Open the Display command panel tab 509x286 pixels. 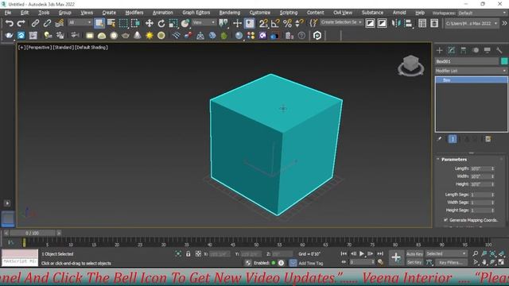point(488,50)
